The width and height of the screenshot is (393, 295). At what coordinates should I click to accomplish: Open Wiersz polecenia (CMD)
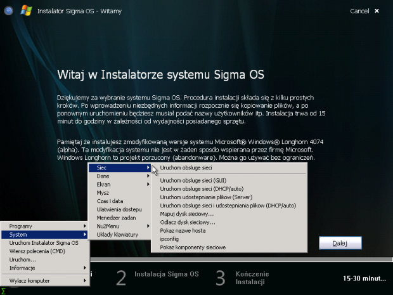45,251
